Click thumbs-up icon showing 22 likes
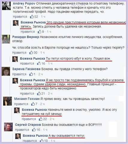This screenshot has width=128, height=144. pos(41,119)
